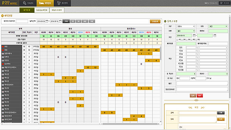Click the first gray button after 조회

[73, 21]
